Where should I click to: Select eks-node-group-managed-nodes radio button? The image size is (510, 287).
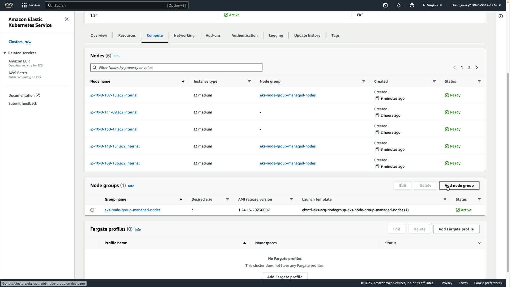92,210
